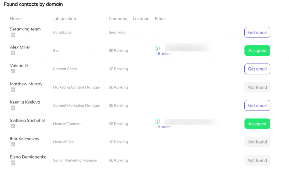Select the name Ihor Kolesnikov

click(x=25, y=139)
